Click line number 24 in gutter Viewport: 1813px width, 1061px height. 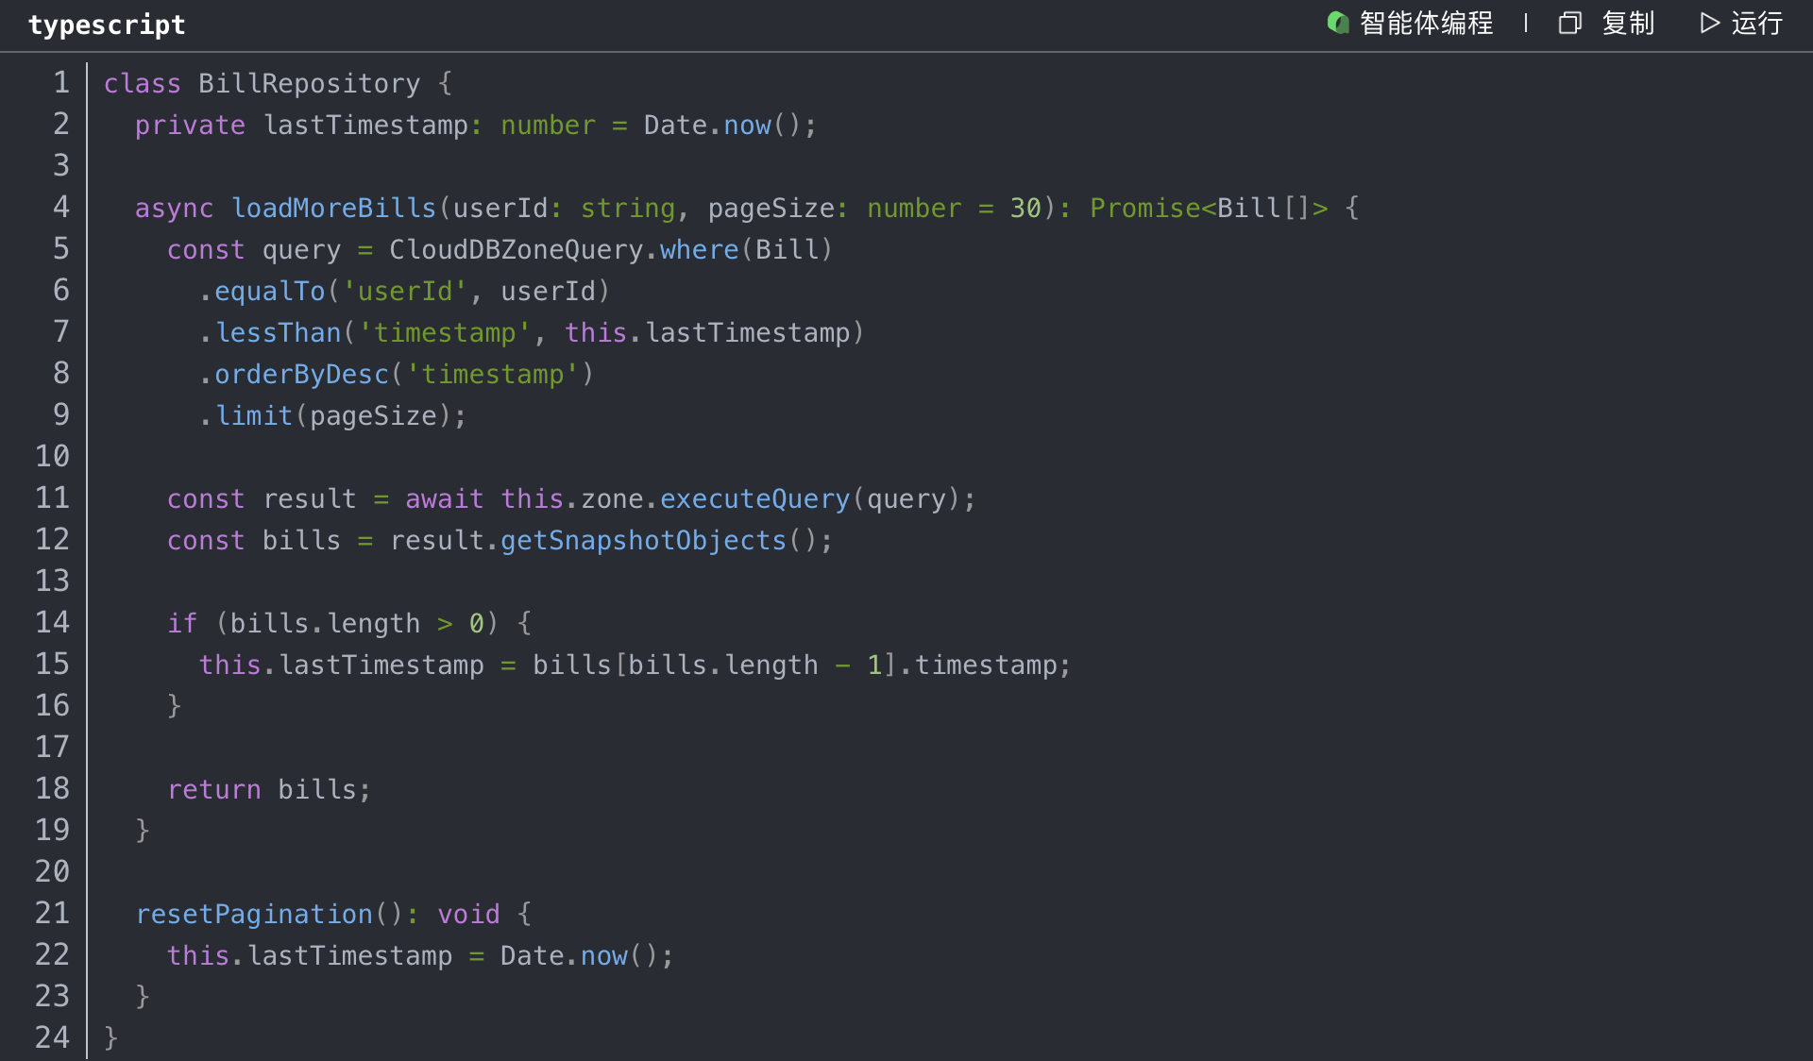[53, 1038]
